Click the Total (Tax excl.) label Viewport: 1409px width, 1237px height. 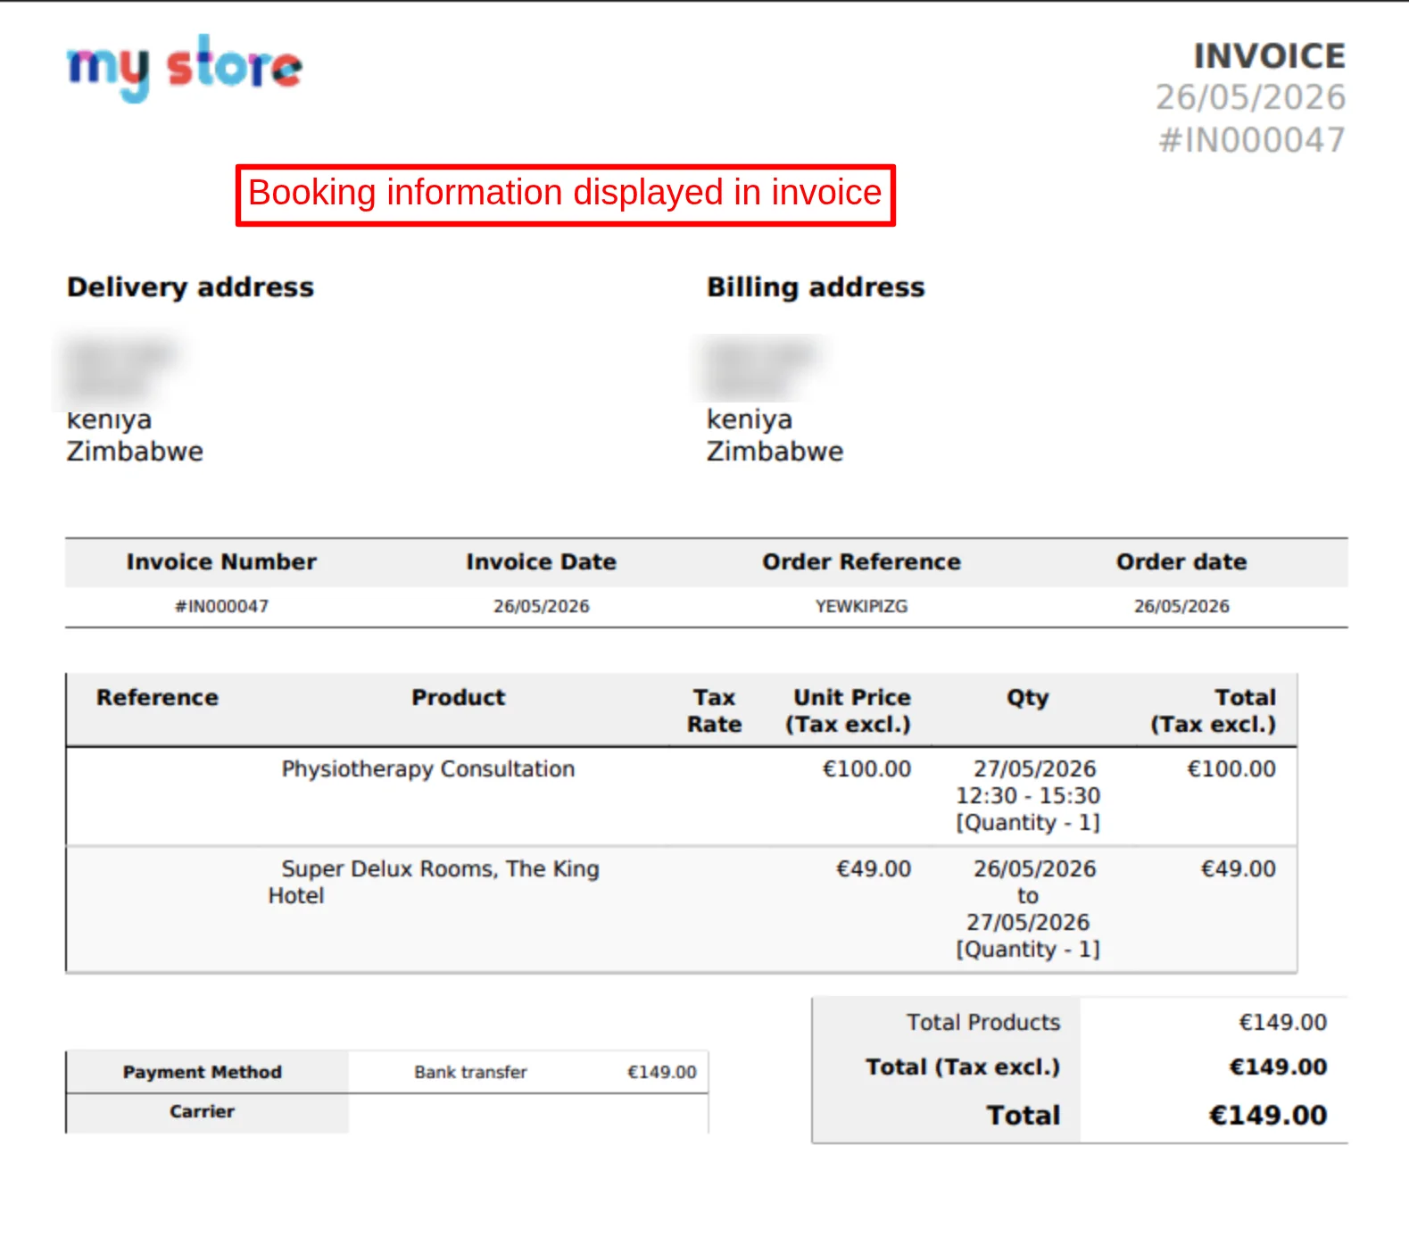point(963,1067)
